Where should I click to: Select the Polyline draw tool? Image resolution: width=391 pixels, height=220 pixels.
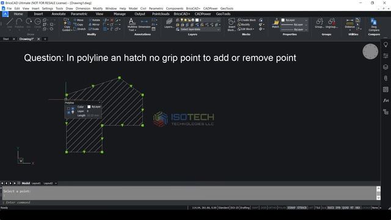pos(19,23)
